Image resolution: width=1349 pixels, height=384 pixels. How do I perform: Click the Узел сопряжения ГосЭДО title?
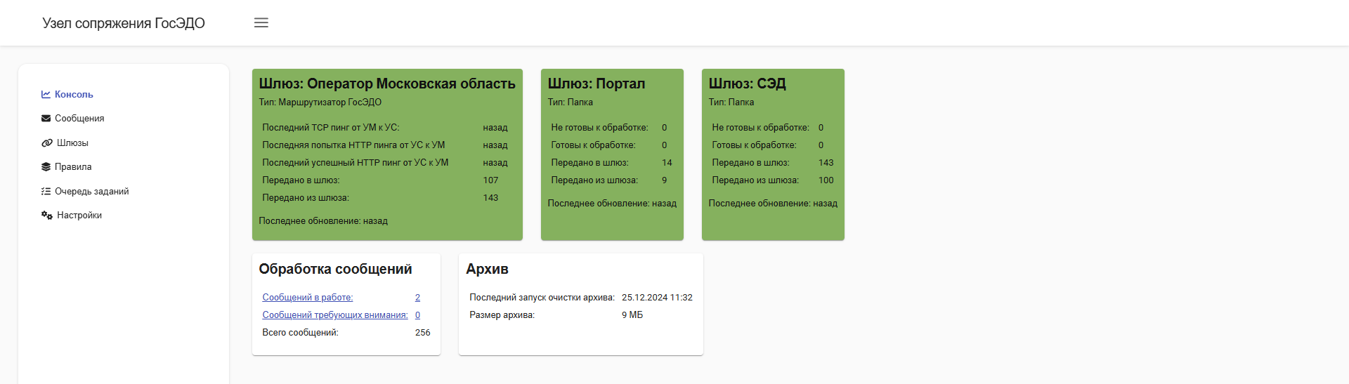click(x=124, y=23)
